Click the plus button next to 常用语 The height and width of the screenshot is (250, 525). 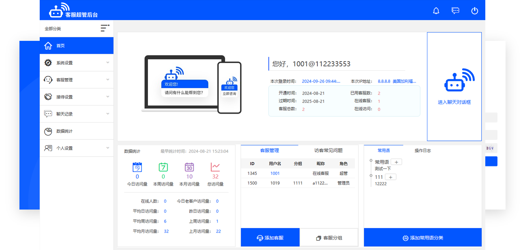[396, 162]
